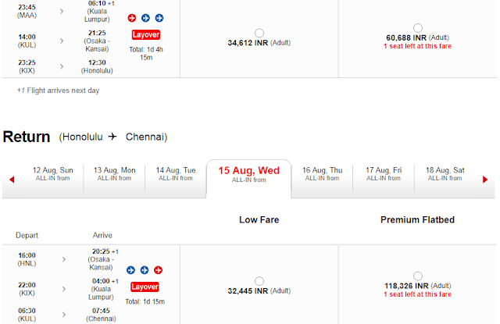Click the Layover badge on the return flight

click(145, 287)
